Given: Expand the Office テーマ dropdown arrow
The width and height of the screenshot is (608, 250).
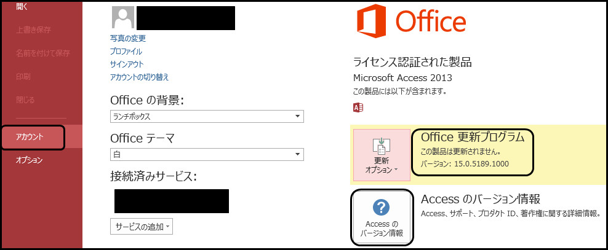Looking at the screenshot, I should click(297, 154).
